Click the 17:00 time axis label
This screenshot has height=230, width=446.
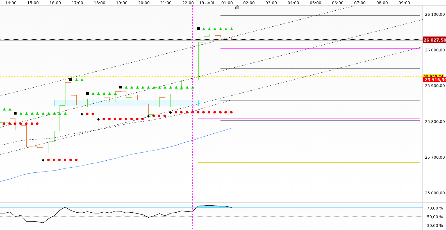[x=77, y=3]
